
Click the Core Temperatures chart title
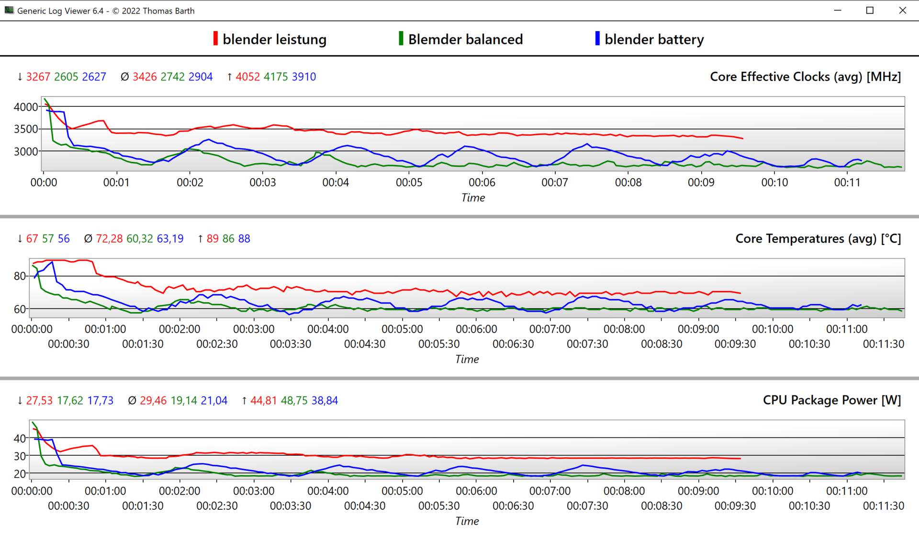pos(818,238)
